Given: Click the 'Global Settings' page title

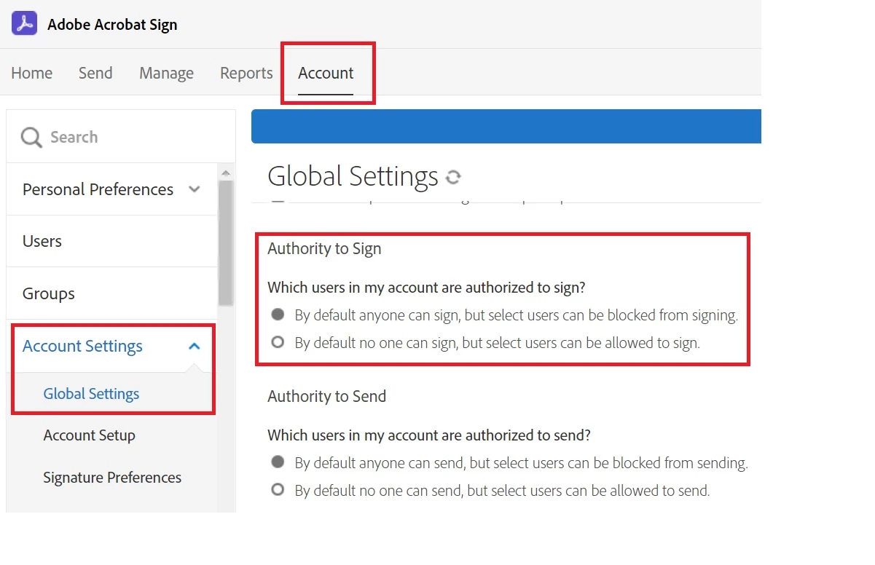Looking at the screenshot, I should tap(353, 177).
